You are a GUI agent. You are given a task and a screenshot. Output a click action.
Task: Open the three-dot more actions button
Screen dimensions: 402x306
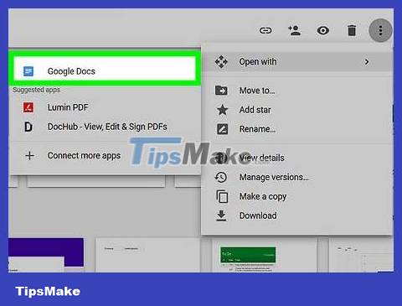(x=380, y=30)
